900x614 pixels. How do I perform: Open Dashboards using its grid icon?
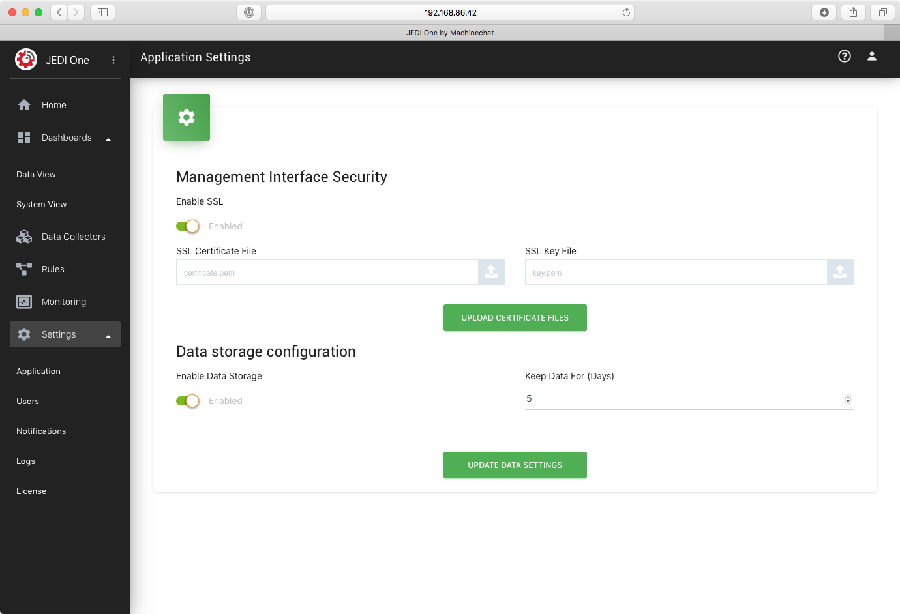[24, 137]
